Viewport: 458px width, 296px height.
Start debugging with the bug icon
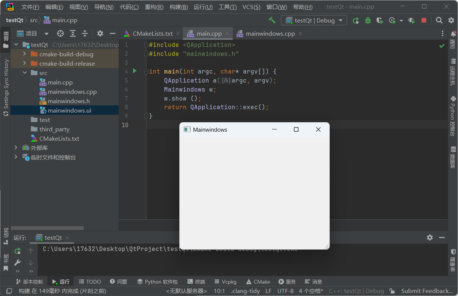point(368,20)
